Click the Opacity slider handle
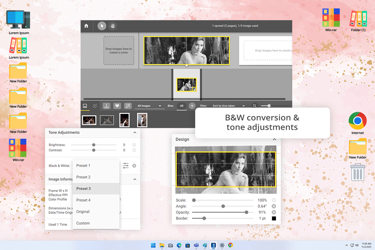 click(x=246, y=212)
